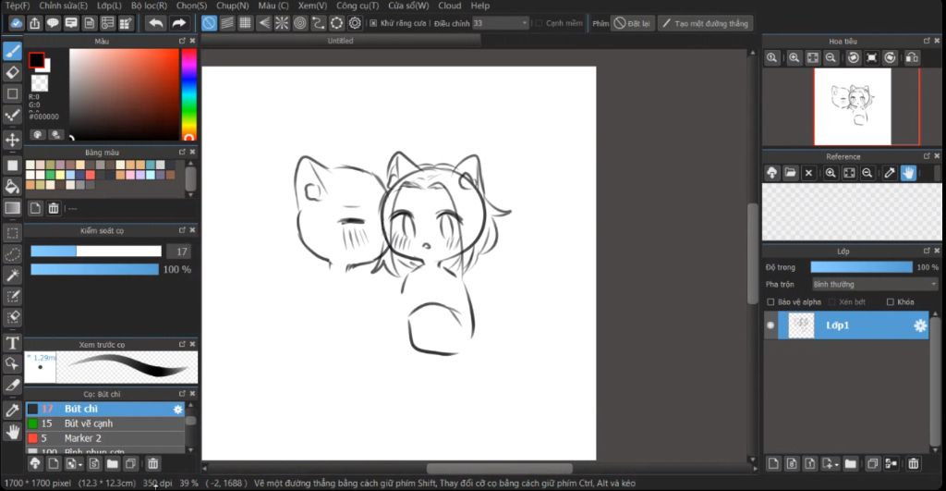Click the rainbow hue strip
946x491 pixels.
[189, 95]
